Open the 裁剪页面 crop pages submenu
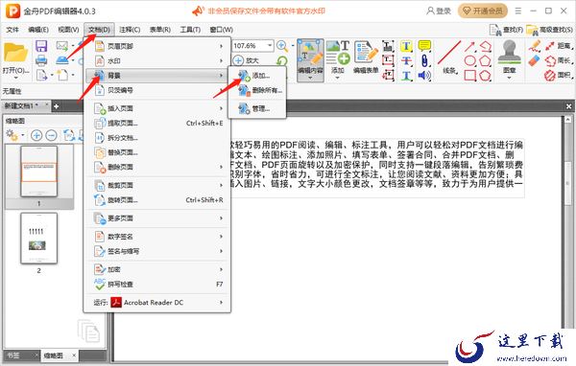The height and width of the screenshot is (366, 576). point(157,186)
